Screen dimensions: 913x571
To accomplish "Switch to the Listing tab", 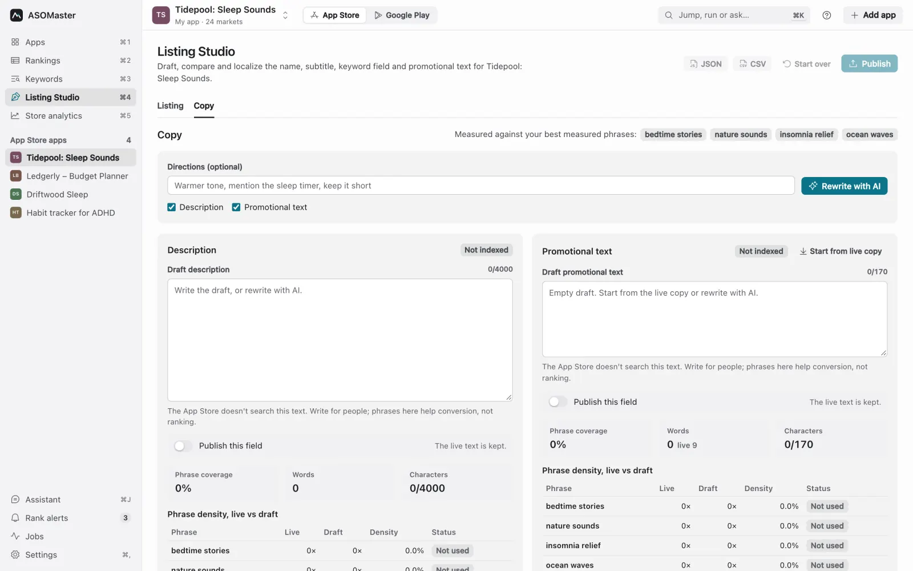I will 171,106.
